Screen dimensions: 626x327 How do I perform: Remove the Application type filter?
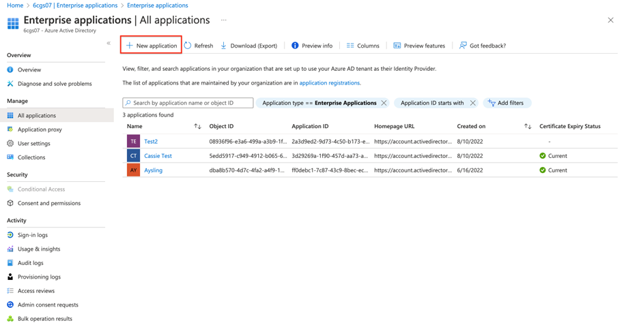384,103
